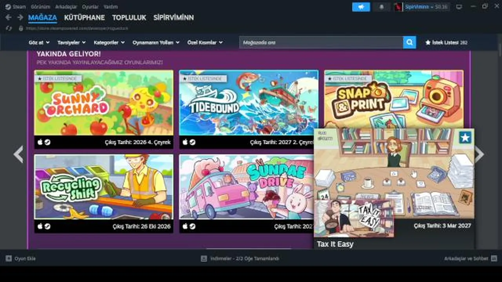Click the Mağazada ara search field
502x282 pixels.
(x=321, y=42)
